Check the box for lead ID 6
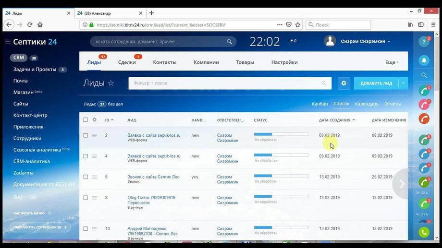442x248 pixels. [x=86, y=177]
